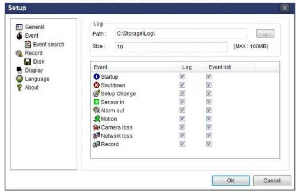The image size is (296, 191).
Task: Toggle Event list checkbox for Camera loss
Action: [209, 127]
